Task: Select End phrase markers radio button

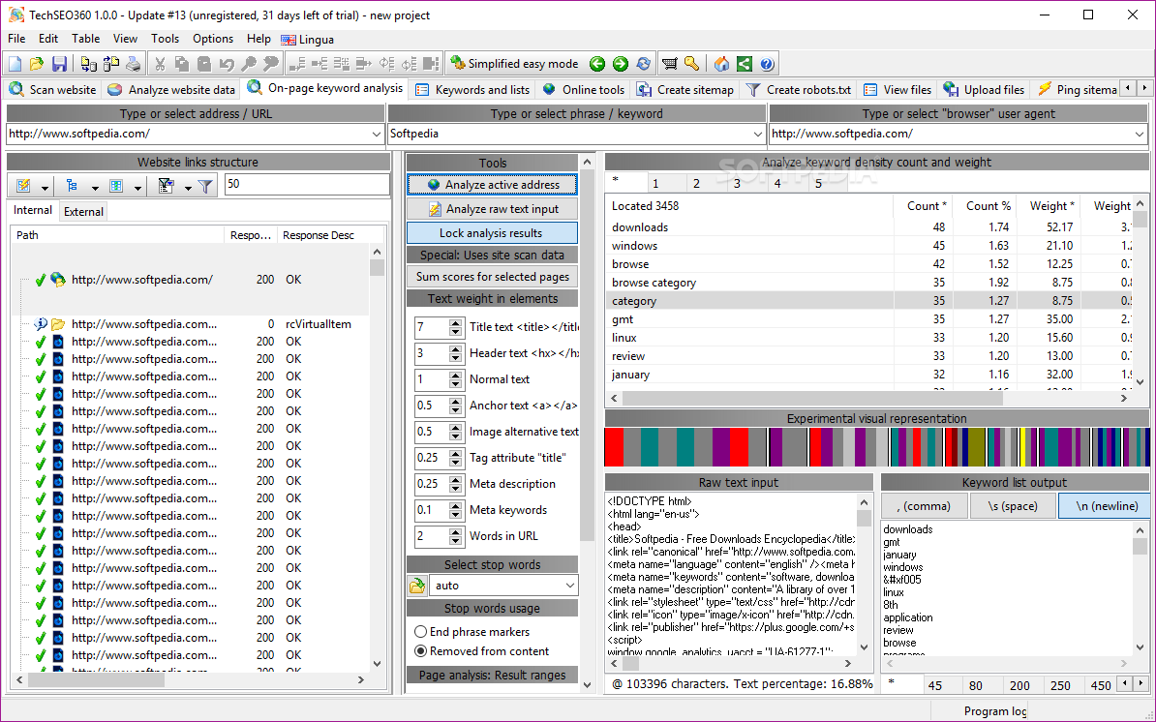Action: 421,632
